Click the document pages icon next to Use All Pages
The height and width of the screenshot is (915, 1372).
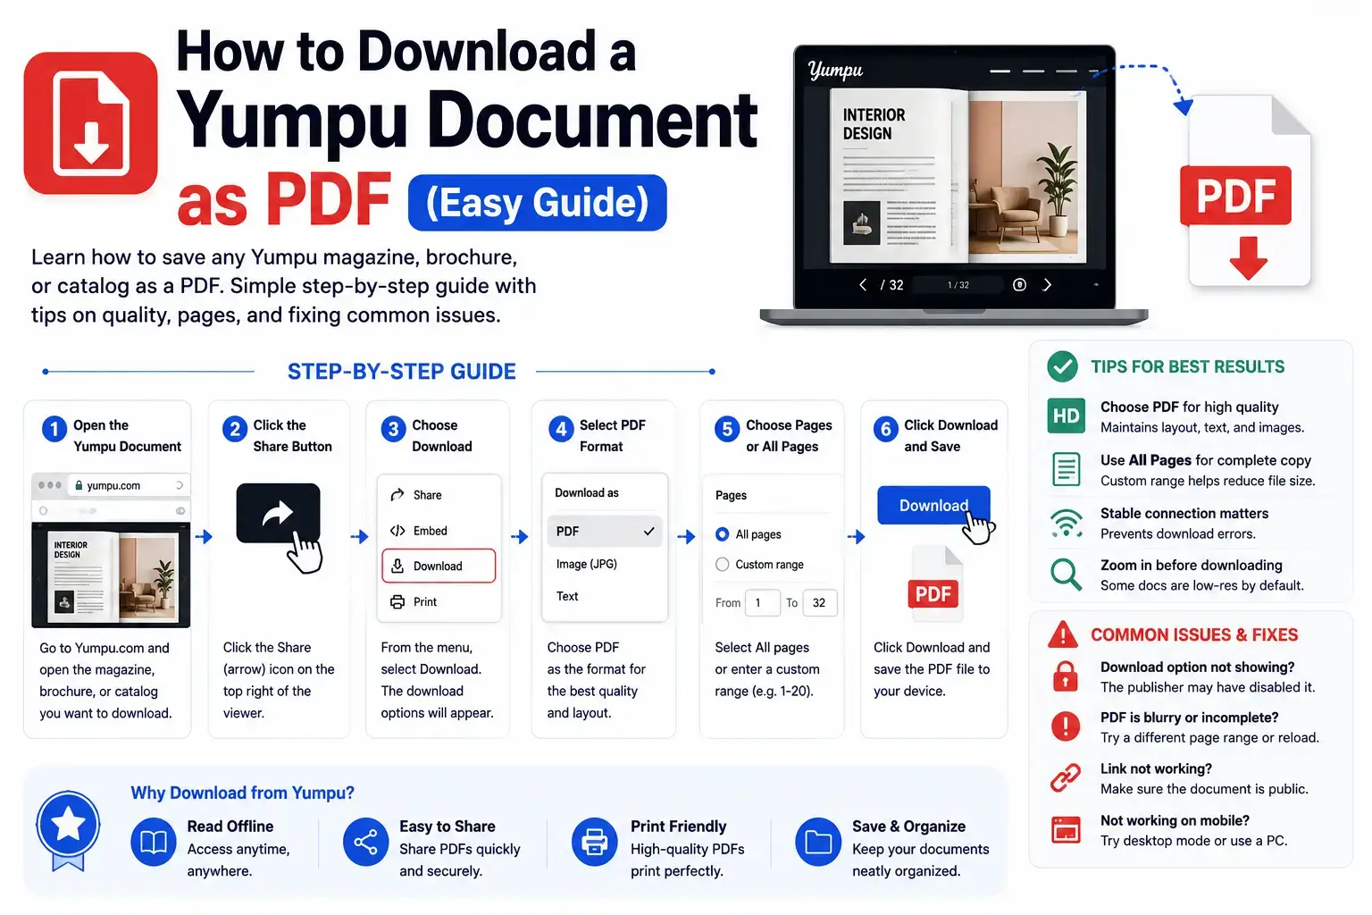(x=1066, y=469)
